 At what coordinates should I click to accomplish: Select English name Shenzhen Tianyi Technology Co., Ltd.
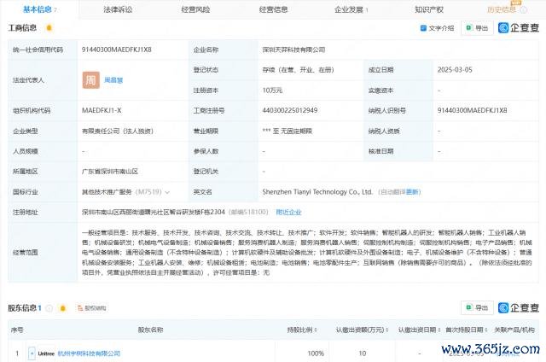(x=317, y=192)
